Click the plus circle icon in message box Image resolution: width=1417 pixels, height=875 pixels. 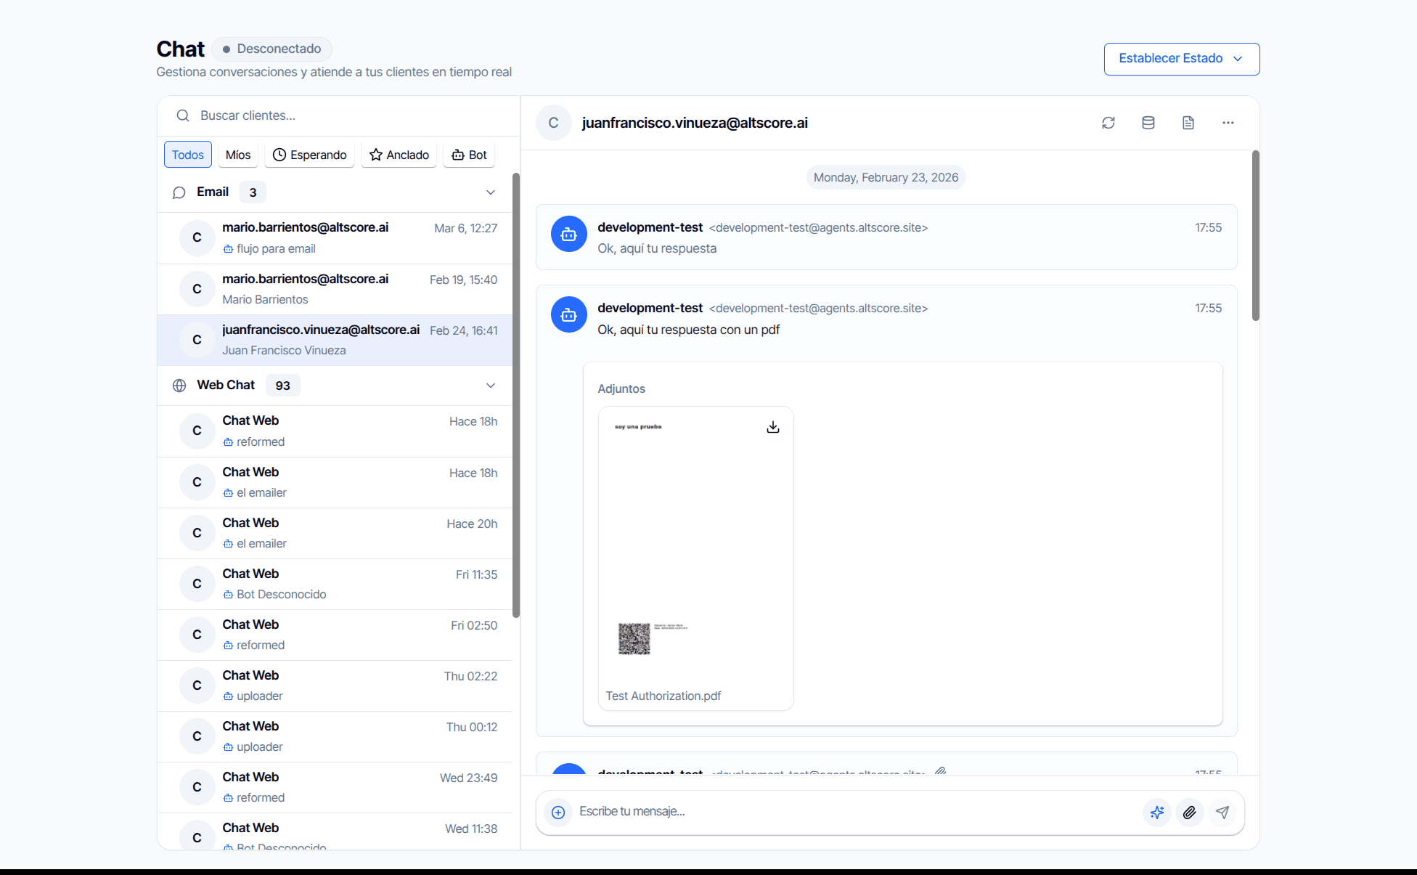pos(558,812)
